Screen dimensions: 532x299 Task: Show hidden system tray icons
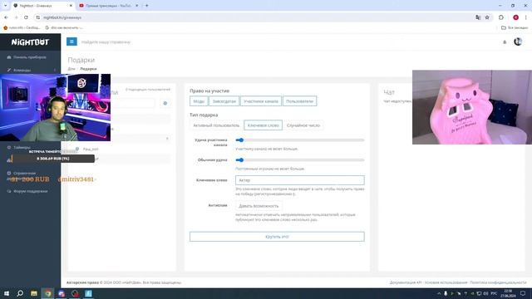pyautogui.click(x=439, y=293)
